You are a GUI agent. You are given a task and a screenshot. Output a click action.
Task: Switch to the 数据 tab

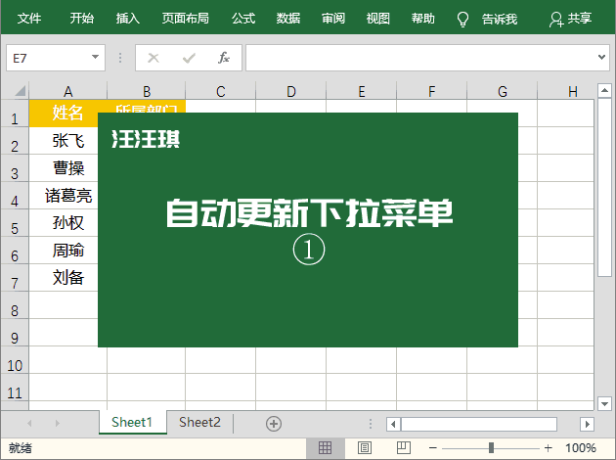coord(288,18)
